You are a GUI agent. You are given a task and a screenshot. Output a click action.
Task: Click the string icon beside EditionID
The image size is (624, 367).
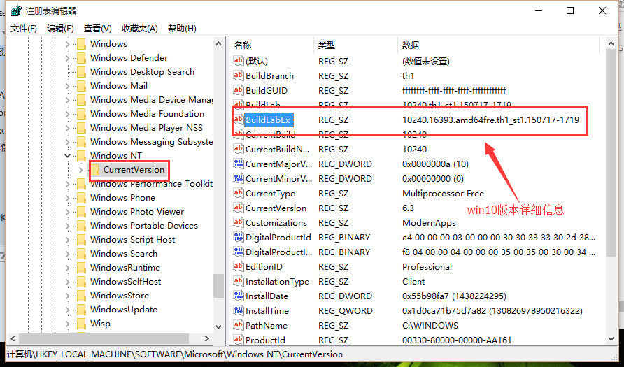238,266
